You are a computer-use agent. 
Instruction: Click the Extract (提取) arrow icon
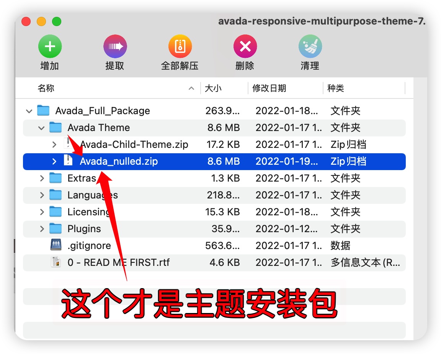click(x=115, y=46)
